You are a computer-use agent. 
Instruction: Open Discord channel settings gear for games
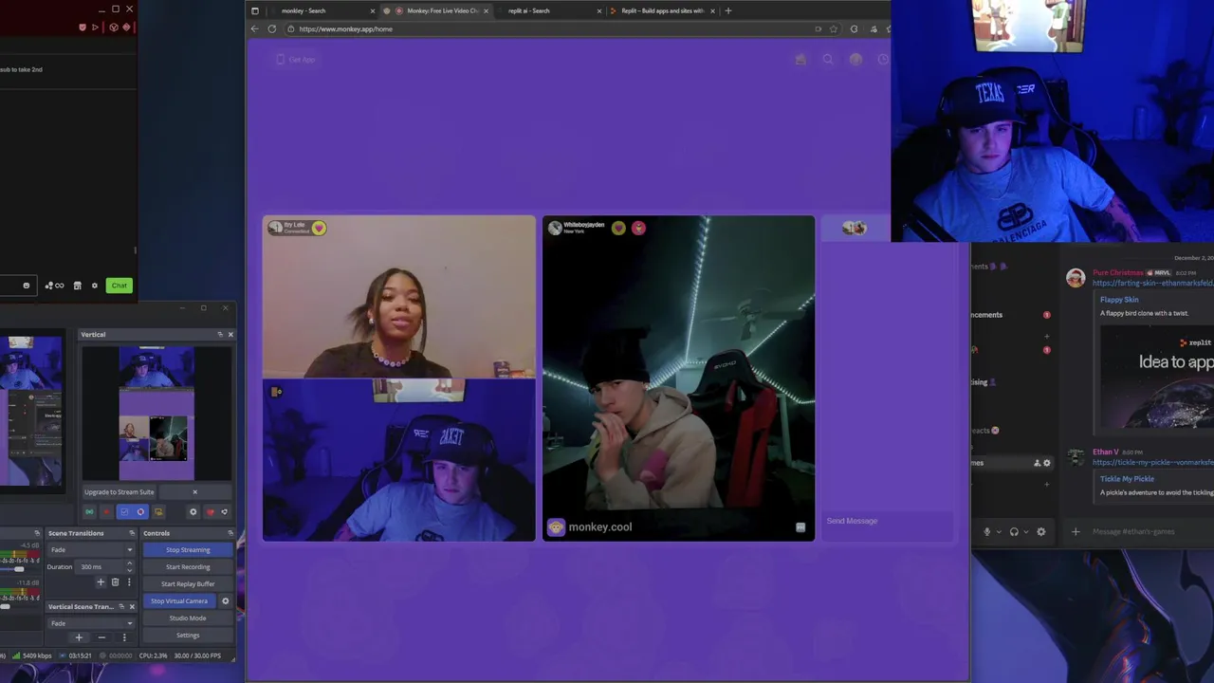1047,463
